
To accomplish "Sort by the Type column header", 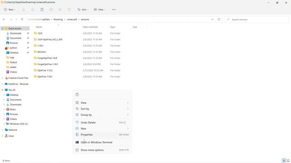I will pos(112,27).
